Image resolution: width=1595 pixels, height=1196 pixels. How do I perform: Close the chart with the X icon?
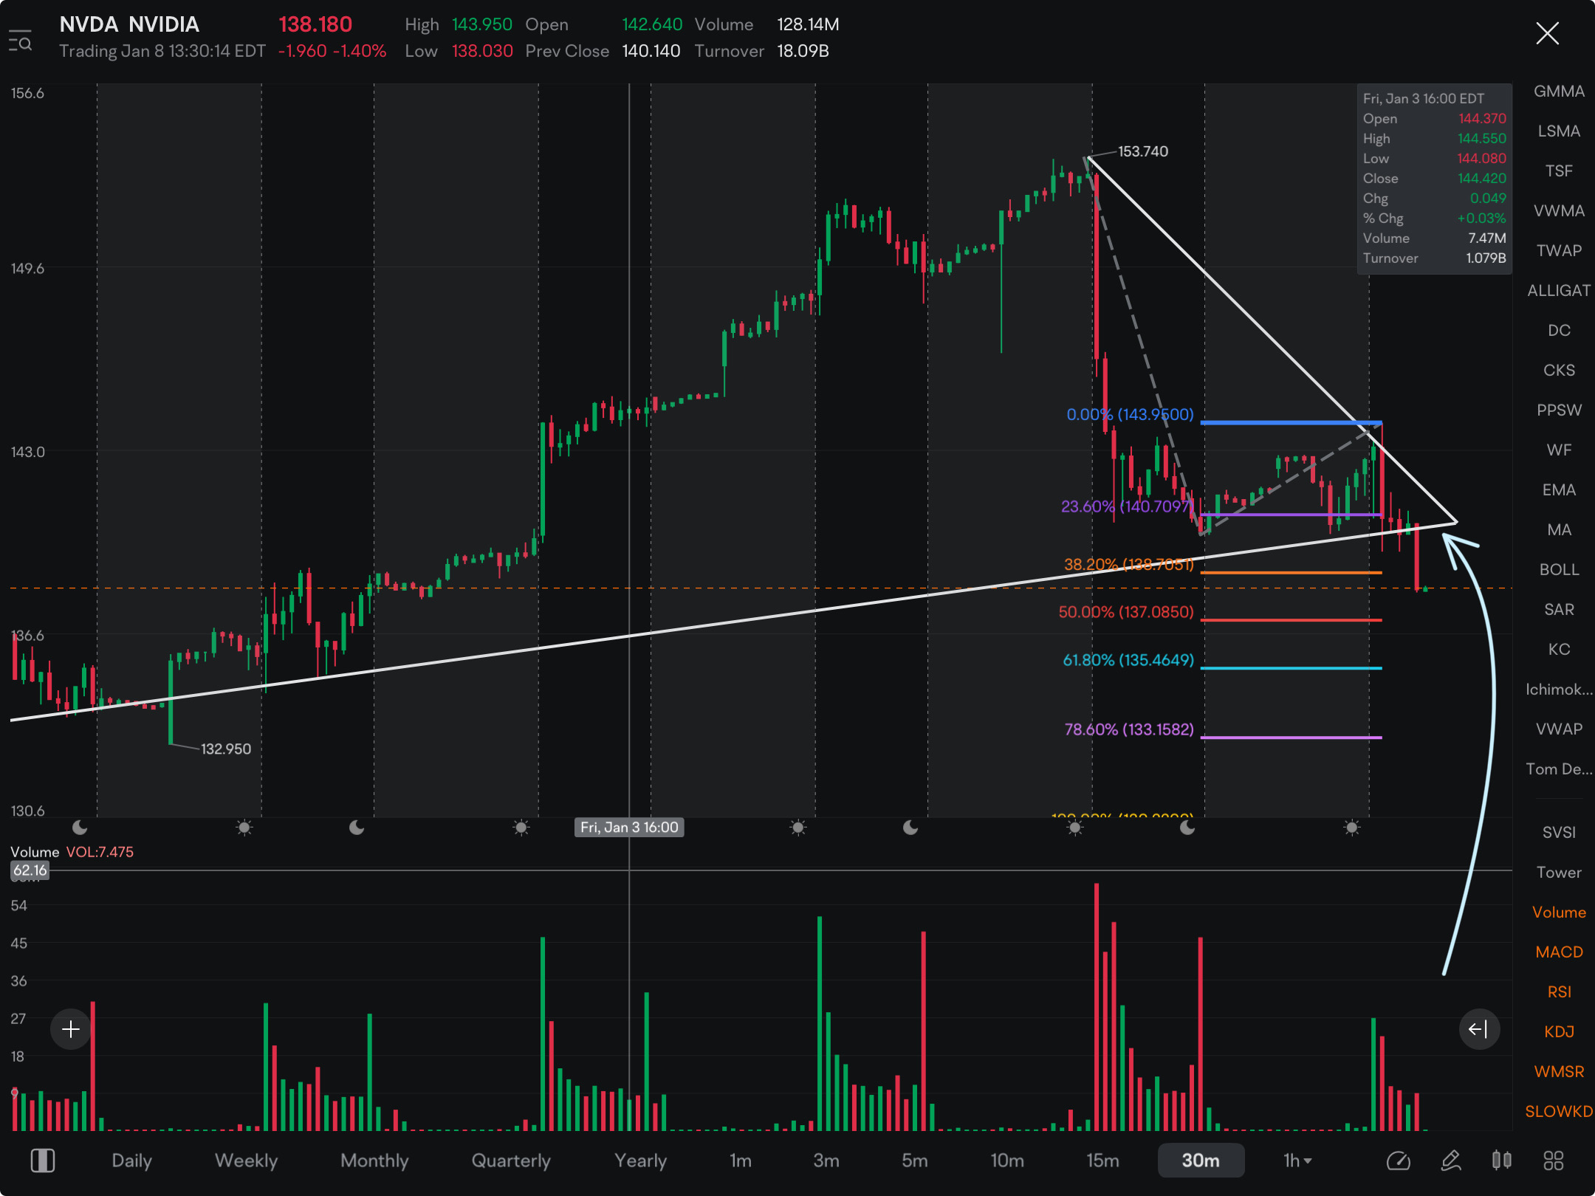click(x=1547, y=33)
